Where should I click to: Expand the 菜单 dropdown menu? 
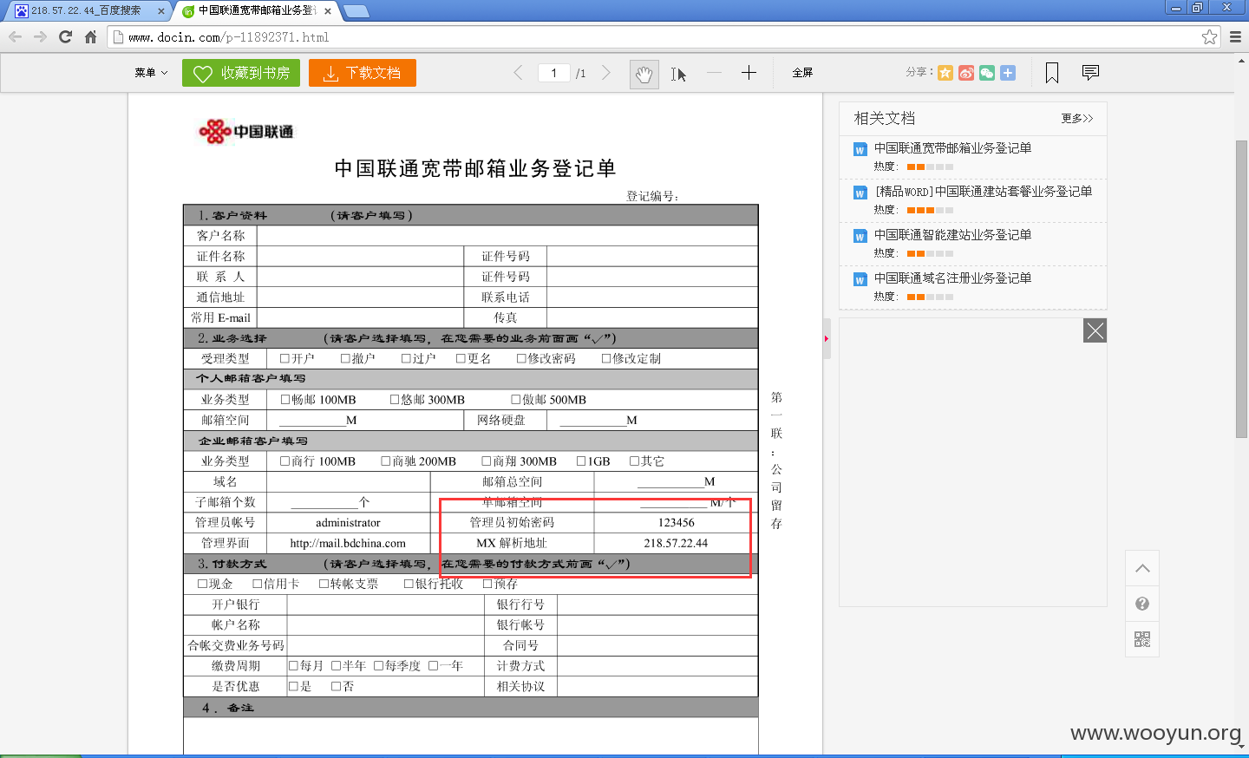(151, 73)
